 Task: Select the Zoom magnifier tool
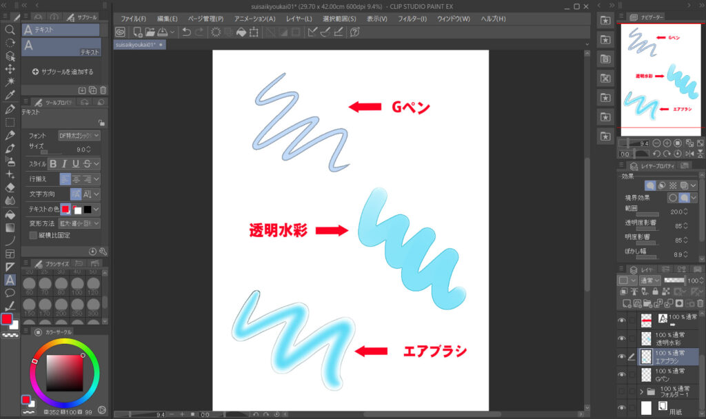(x=10, y=30)
